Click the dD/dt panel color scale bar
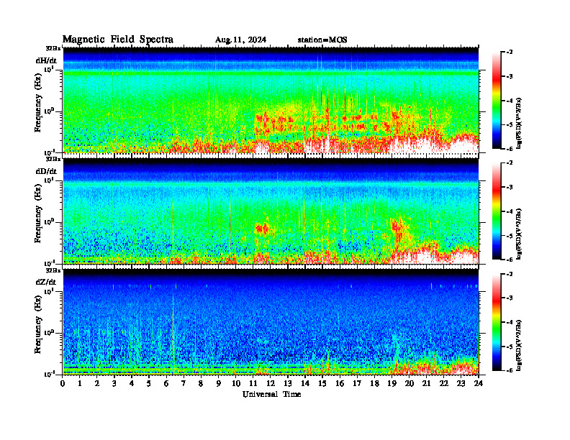This screenshot has width=570, height=440. [497, 211]
